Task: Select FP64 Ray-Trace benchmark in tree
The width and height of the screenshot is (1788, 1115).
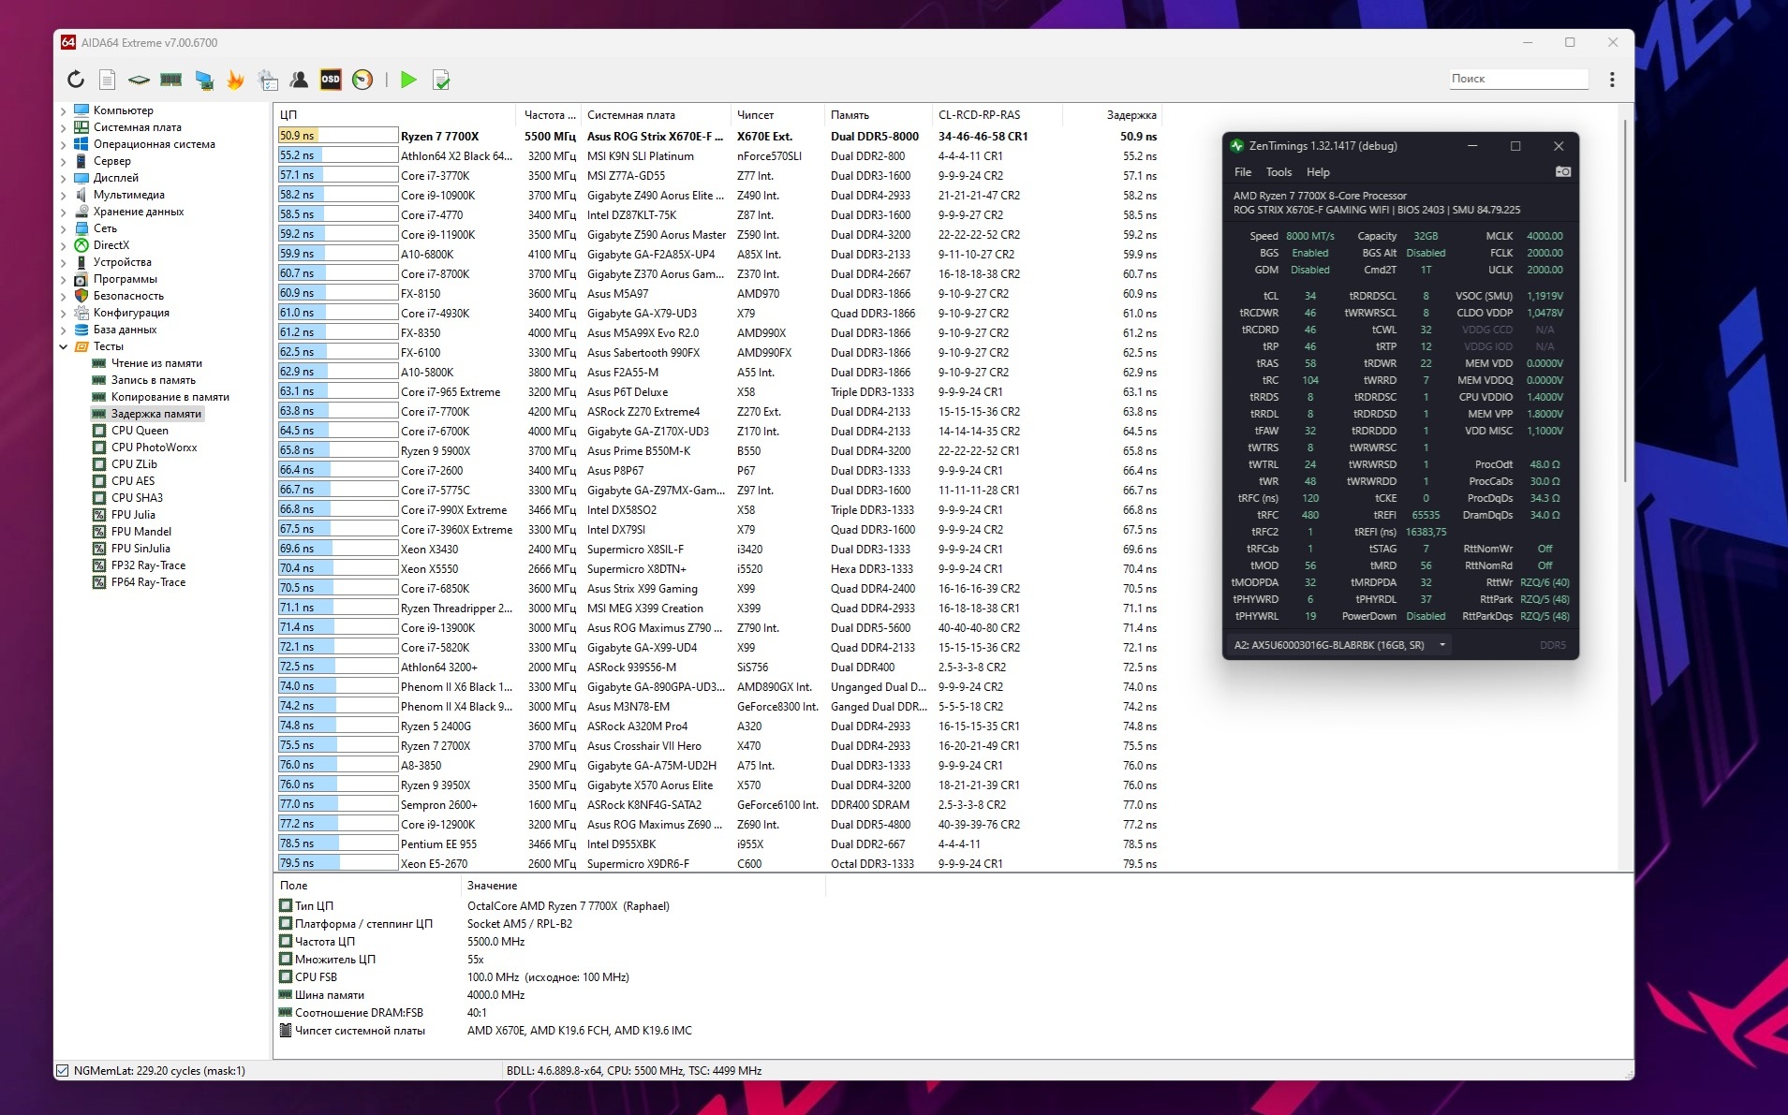Action: click(148, 582)
